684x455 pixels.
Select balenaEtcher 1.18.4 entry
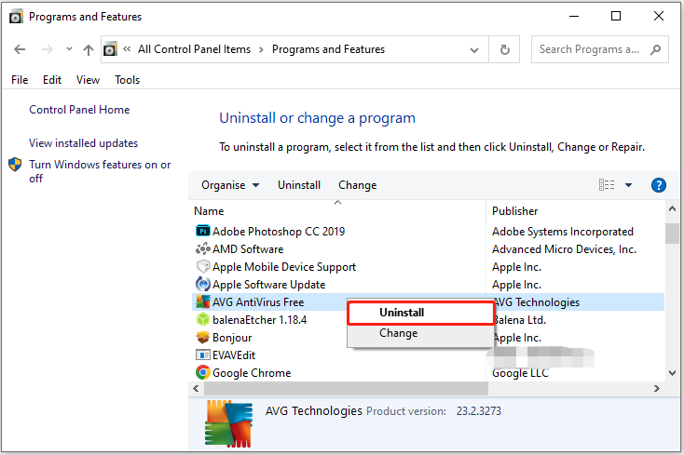point(260,320)
